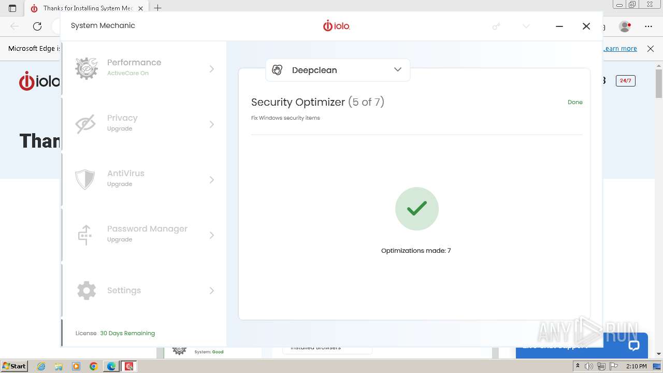Image resolution: width=663 pixels, height=373 pixels.
Task: Click 'Optimizations made: 7' text
Action: pos(416,251)
